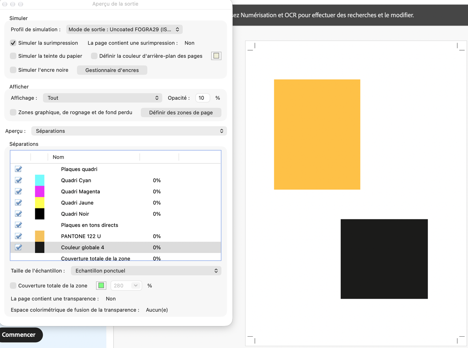Toggle Plaques en tons directs checkbox
This screenshot has height=348, width=468.
(x=18, y=225)
